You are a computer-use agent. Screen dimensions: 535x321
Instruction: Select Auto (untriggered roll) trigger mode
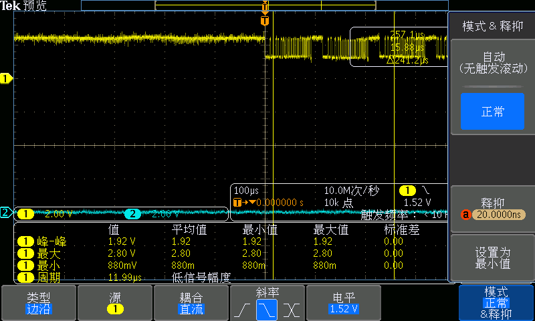coord(492,63)
